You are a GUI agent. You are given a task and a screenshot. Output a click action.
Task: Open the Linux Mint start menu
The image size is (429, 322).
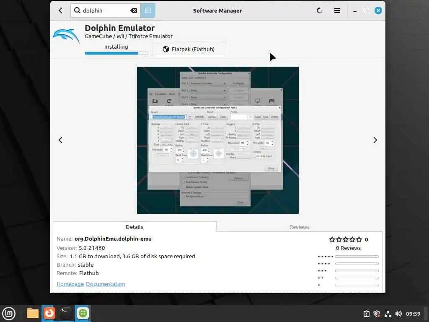pyautogui.click(x=9, y=314)
